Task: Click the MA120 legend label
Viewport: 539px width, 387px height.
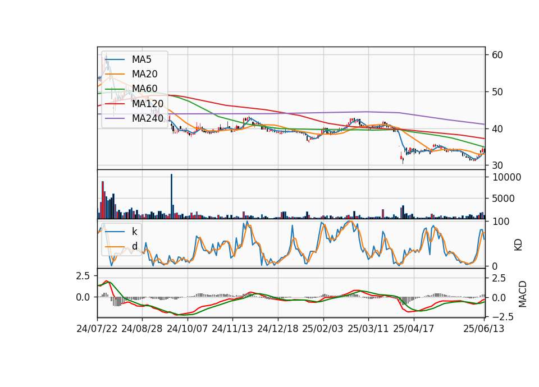Action: [148, 104]
